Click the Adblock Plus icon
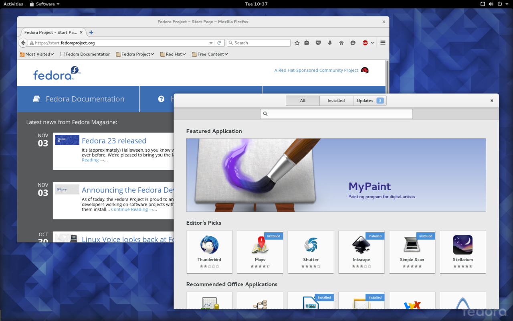The image size is (513, 321). coord(365,43)
